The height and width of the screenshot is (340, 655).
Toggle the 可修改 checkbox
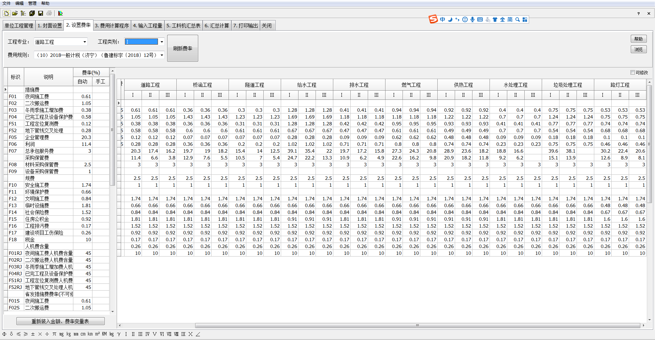632,73
